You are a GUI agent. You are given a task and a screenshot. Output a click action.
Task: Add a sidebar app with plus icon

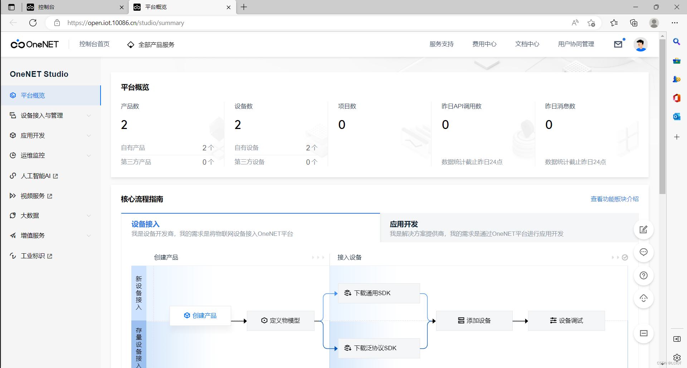[677, 137]
